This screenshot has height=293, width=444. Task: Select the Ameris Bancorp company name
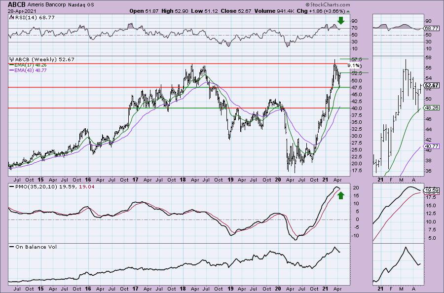coord(47,5)
